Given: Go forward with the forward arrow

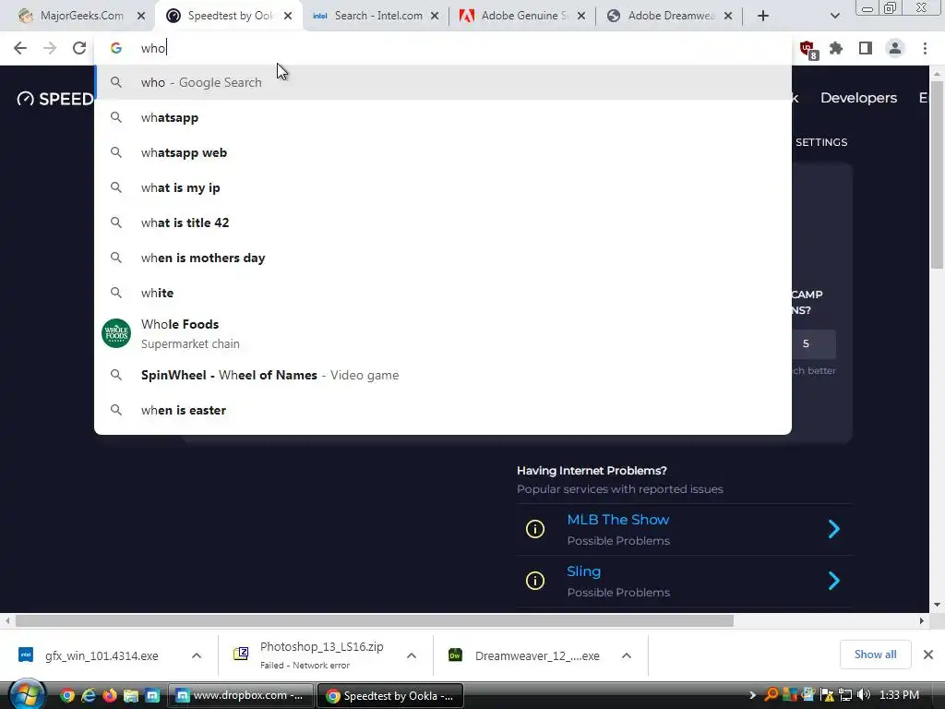Looking at the screenshot, I should 50,48.
